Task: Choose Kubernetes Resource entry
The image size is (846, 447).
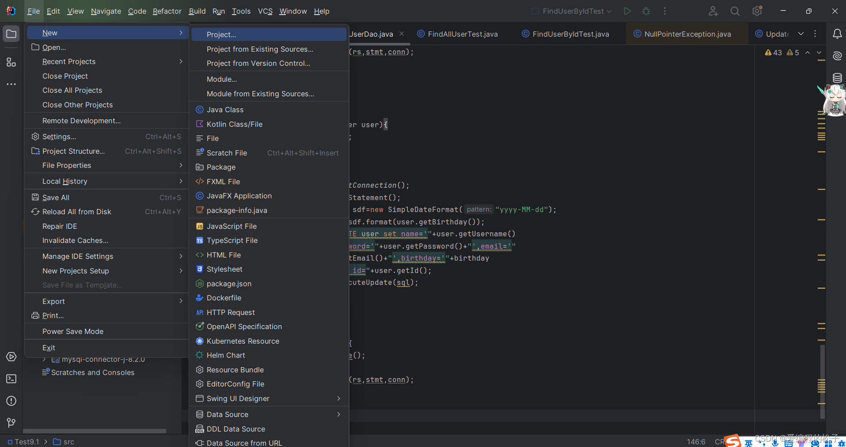Action: coord(269,341)
